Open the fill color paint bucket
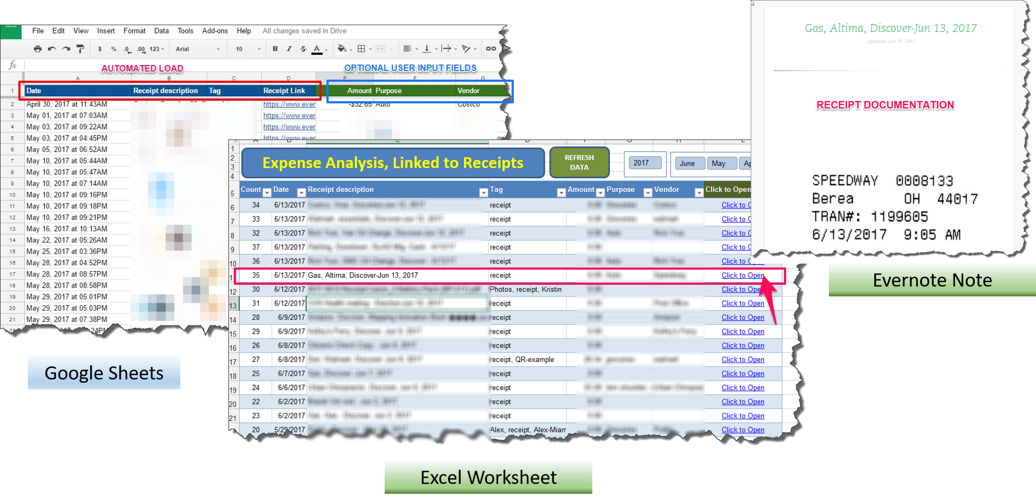Screen dimensions: 1036x502 tap(342, 49)
